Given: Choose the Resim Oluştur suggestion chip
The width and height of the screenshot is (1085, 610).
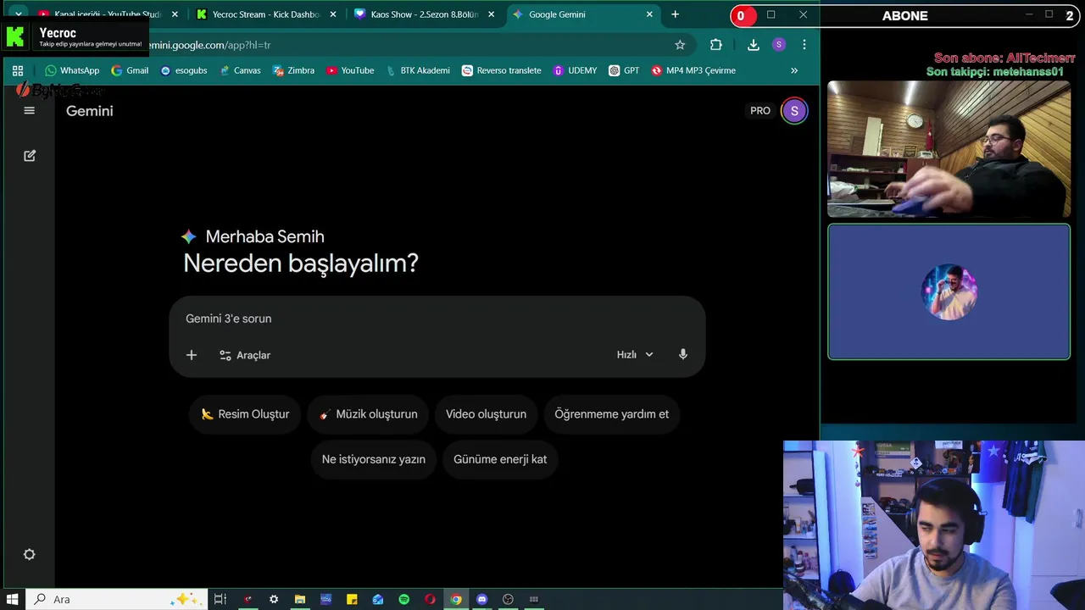Looking at the screenshot, I should [x=245, y=414].
